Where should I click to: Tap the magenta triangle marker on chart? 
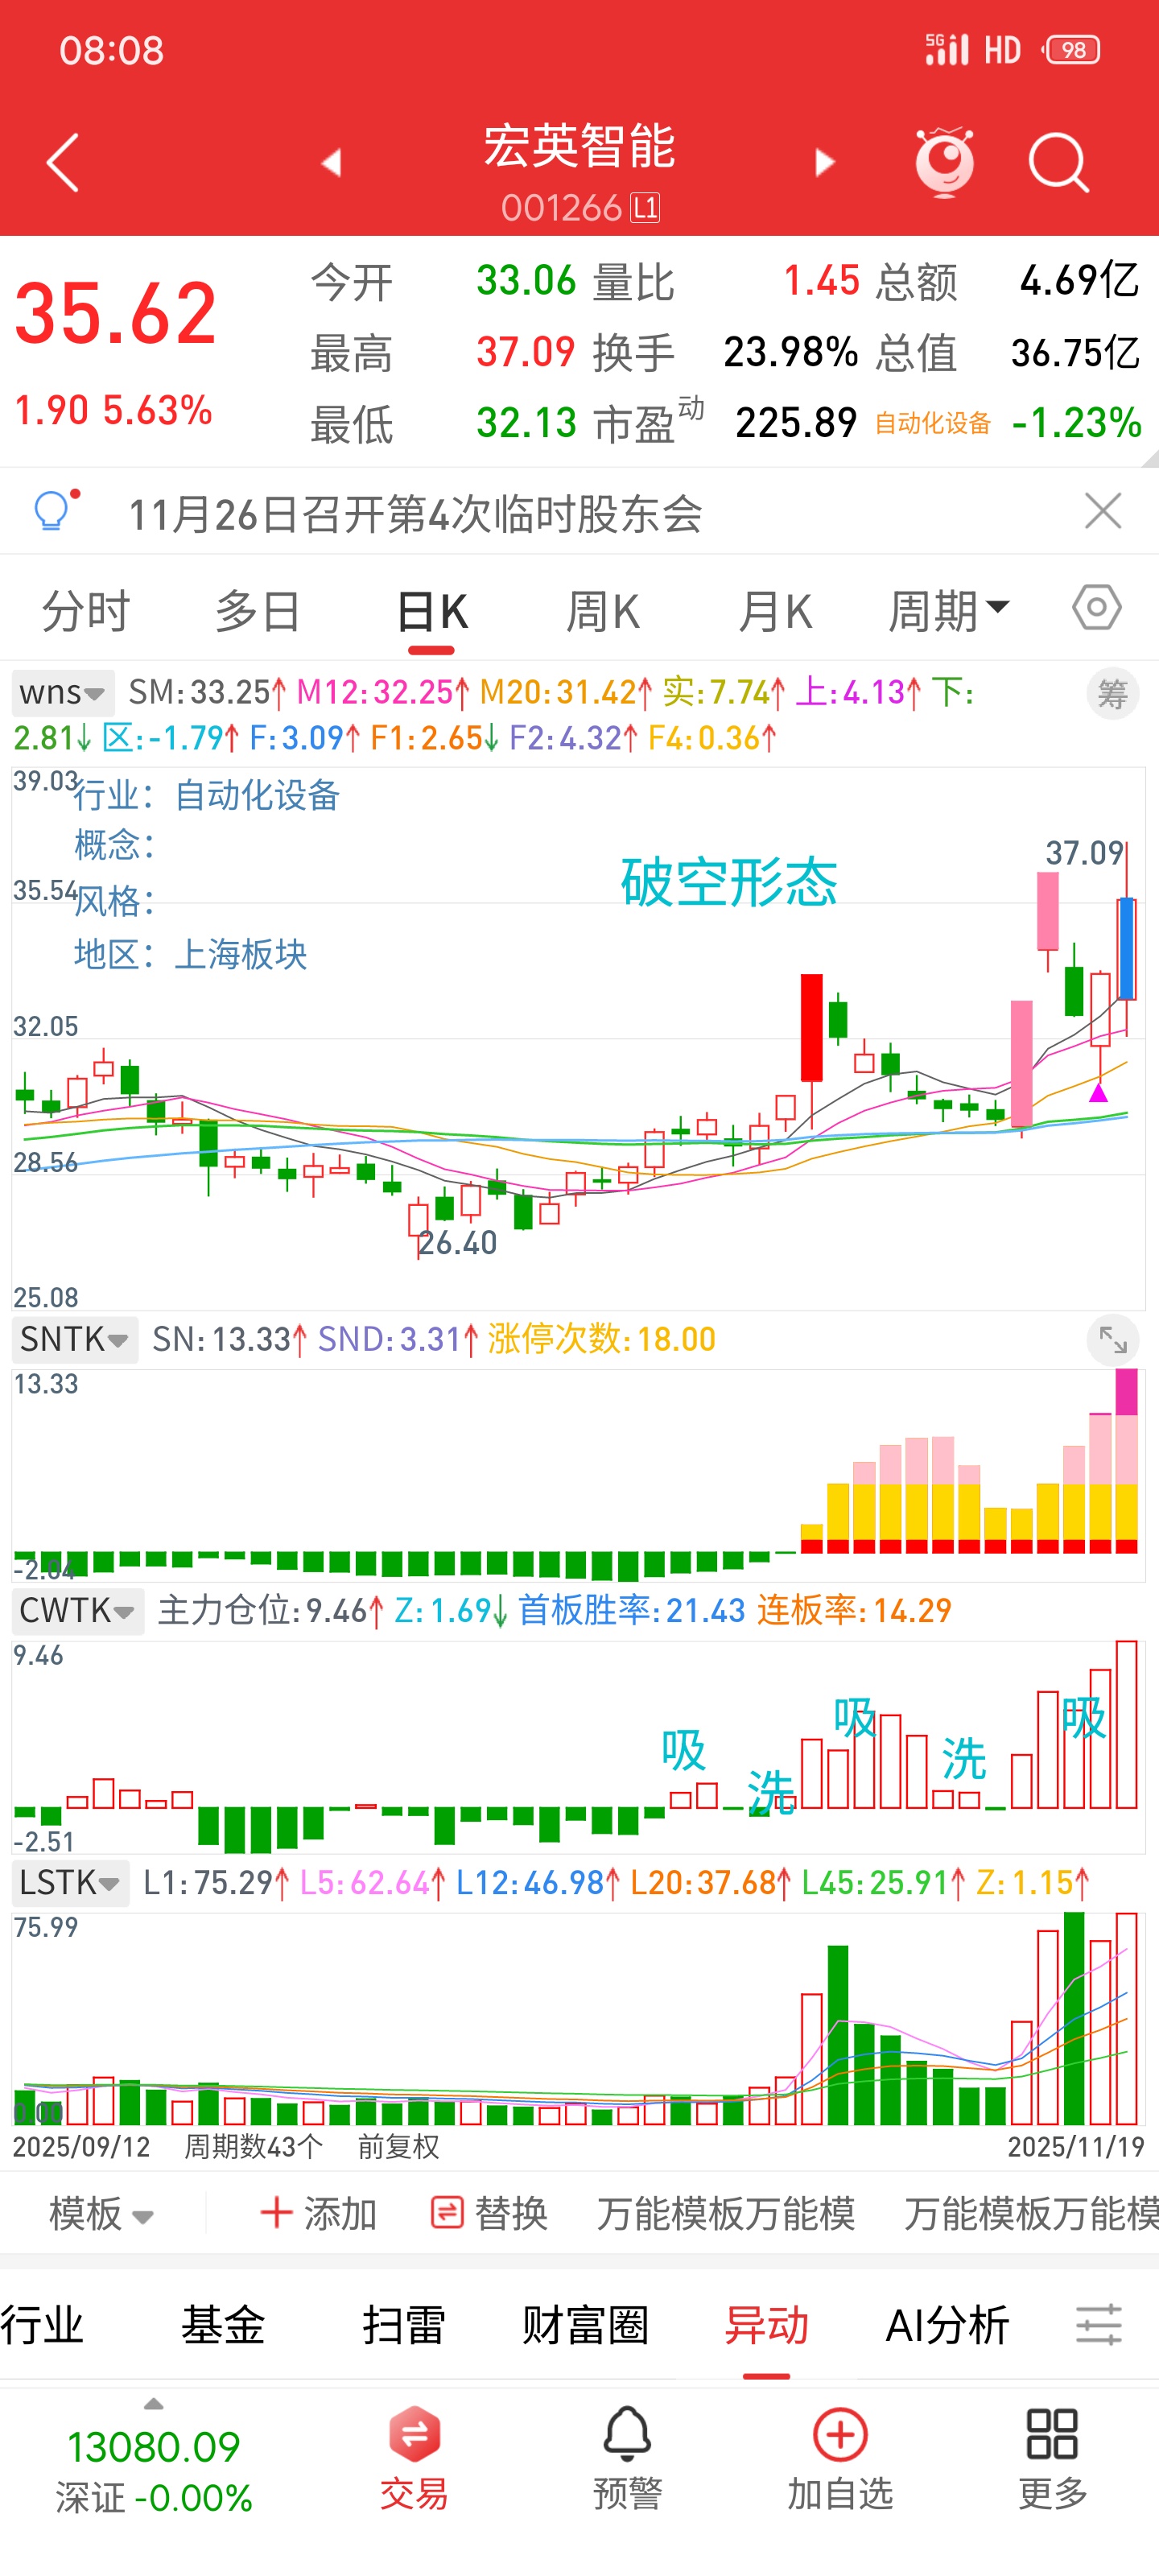1098,1093
